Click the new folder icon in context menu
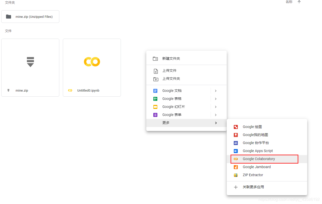The height and width of the screenshot is (204, 322). pos(155,59)
